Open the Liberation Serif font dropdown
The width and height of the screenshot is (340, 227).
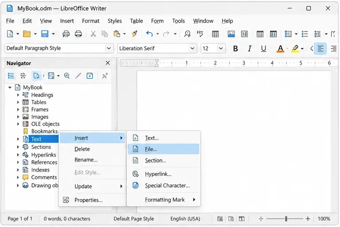[192, 48]
